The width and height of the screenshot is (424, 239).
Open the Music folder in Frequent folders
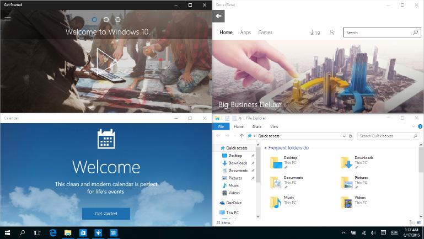[x=283, y=202]
